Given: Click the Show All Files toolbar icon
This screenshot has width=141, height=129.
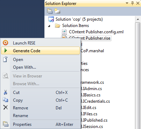Looking at the screenshot, I should pyautogui.click(x=57, y=11).
